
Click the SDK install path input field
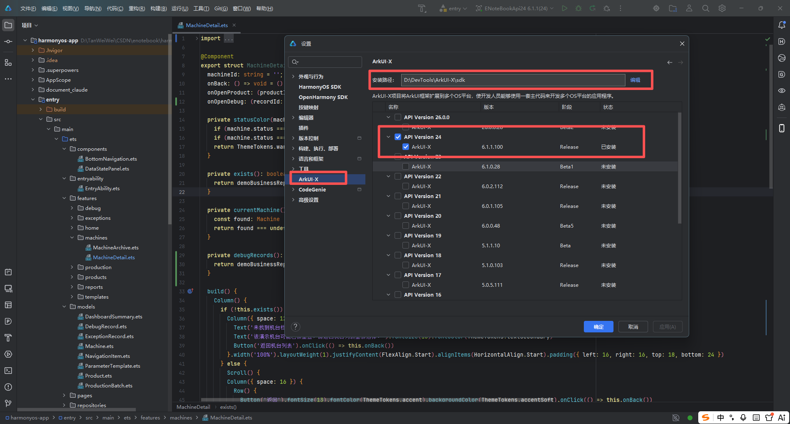coord(513,80)
